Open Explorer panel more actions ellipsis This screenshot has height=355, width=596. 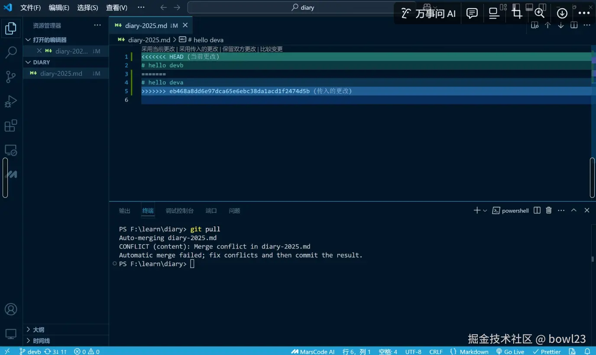pyautogui.click(x=97, y=26)
